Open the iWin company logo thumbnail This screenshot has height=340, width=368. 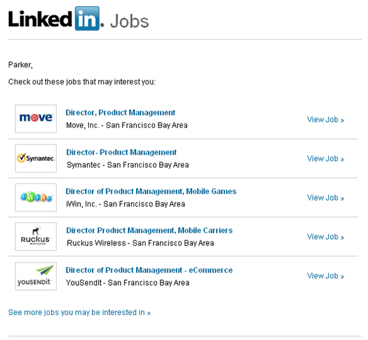(x=36, y=197)
